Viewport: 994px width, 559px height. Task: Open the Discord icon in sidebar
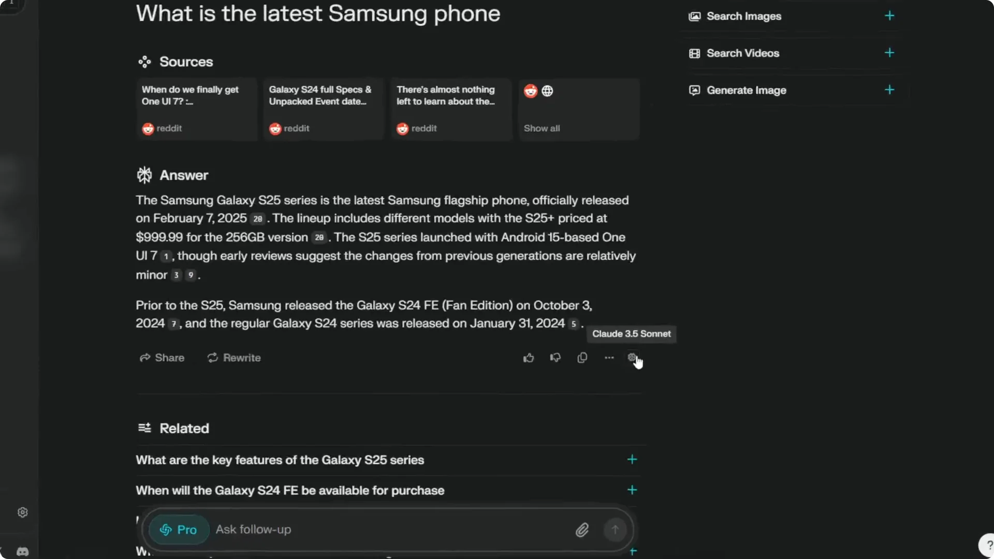(x=22, y=551)
